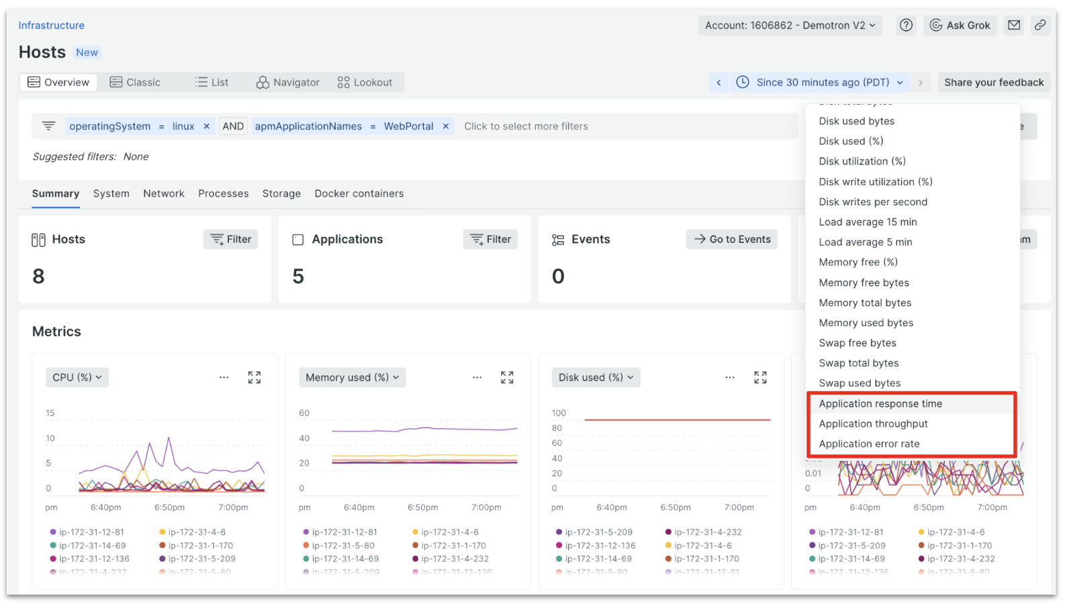Open the Disk used (%) metric dropdown

pyautogui.click(x=596, y=378)
